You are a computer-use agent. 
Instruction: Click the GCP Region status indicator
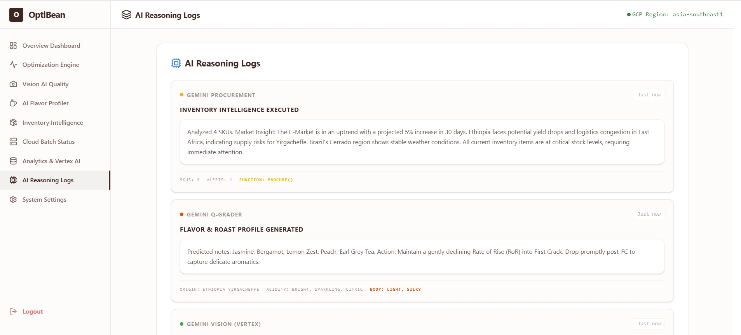coord(675,14)
